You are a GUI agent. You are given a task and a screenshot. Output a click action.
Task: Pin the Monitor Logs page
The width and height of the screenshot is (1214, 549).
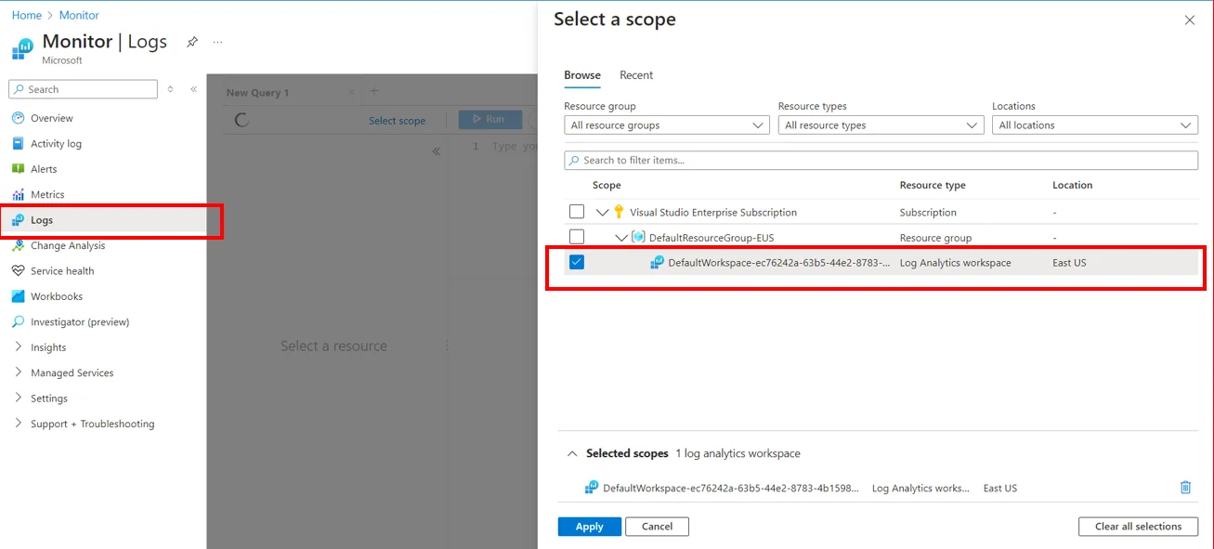[x=192, y=41]
